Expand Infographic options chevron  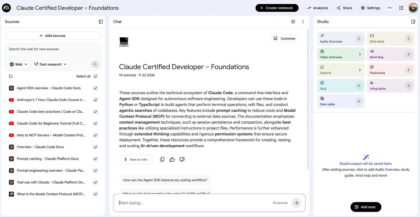pyautogui.click(x=408, y=86)
